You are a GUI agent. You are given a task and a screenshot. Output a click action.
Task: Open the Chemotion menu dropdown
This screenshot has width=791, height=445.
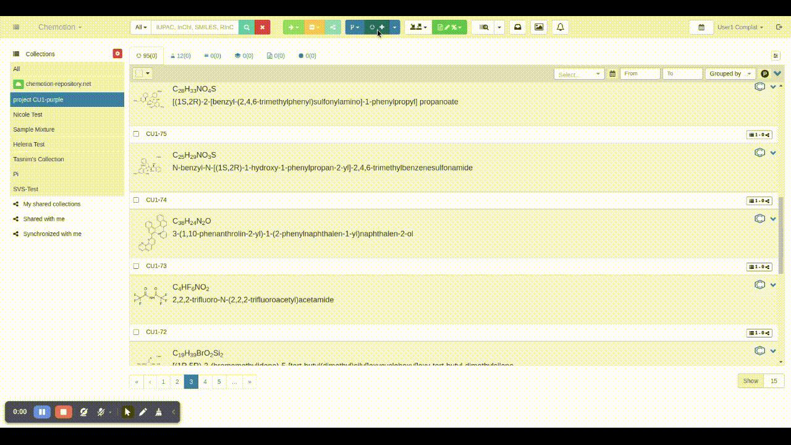60,27
